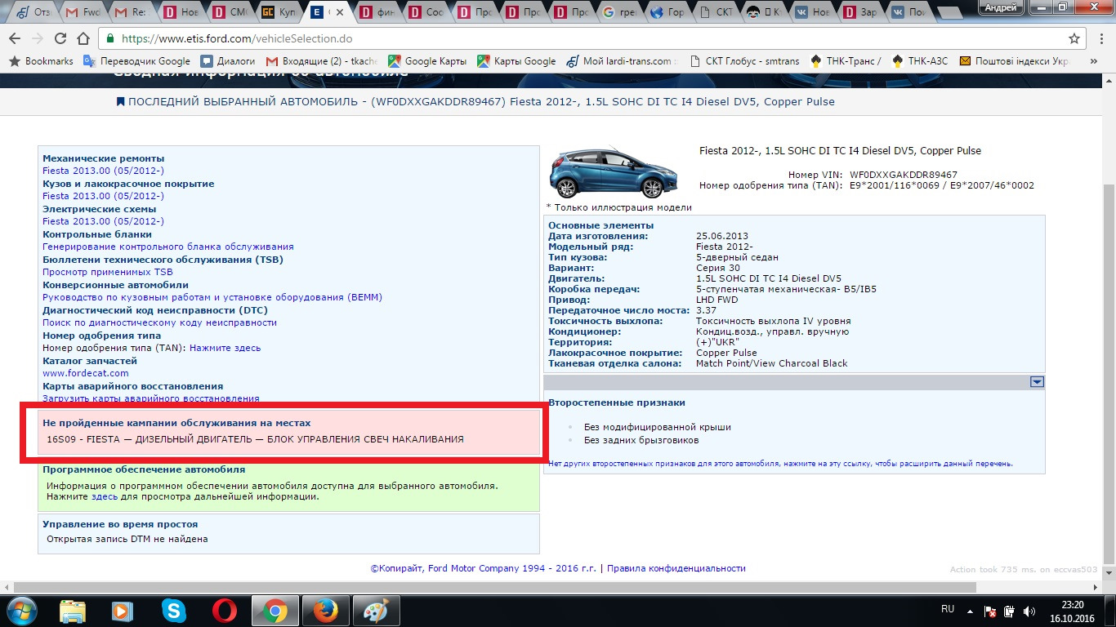Screen dimensions: 1116x627
Task: Open the Входящие (2) Gmail bookmark
Action: coord(322,61)
